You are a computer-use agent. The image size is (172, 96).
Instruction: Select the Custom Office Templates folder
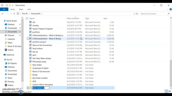point(43,85)
